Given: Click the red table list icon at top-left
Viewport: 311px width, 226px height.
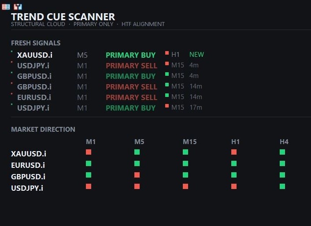Looking at the screenshot, I should [6, 7].
